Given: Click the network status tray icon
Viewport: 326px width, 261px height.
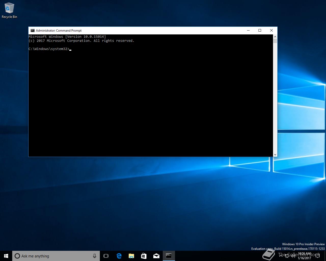Looking at the screenshot, I should [287, 256].
